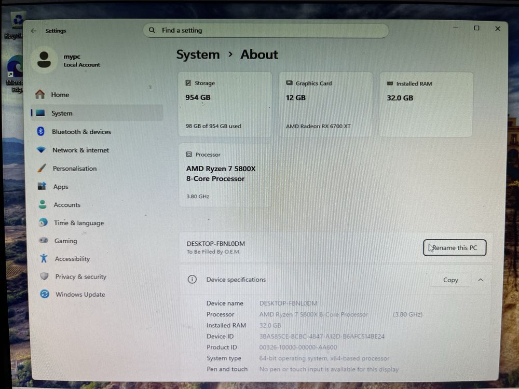
Task: Click the mypc user avatar
Action: coord(44,60)
